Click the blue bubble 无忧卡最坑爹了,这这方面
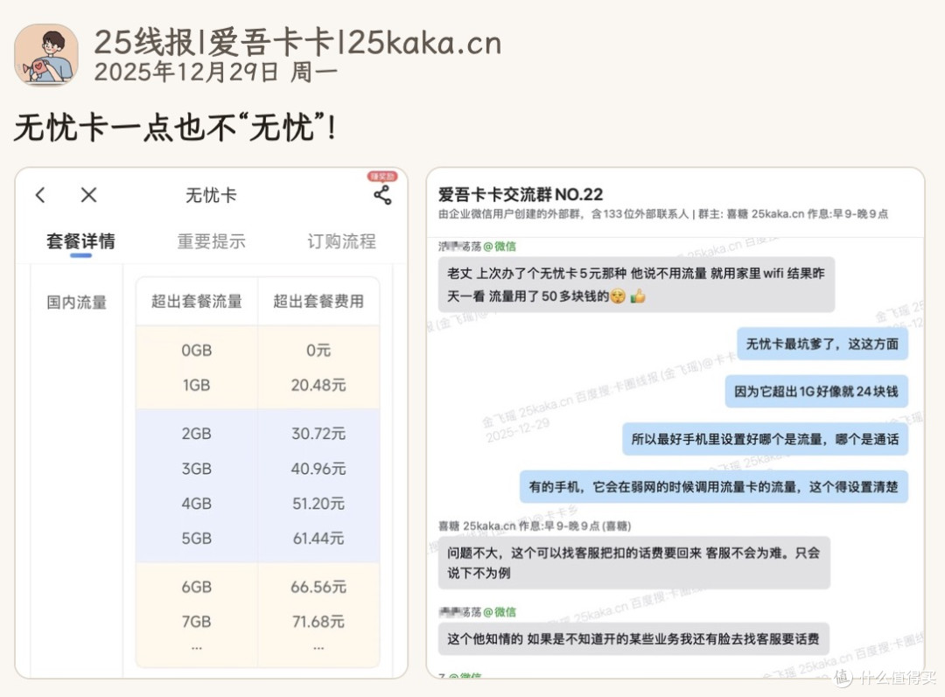945x697 pixels. pyautogui.click(x=822, y=344)
